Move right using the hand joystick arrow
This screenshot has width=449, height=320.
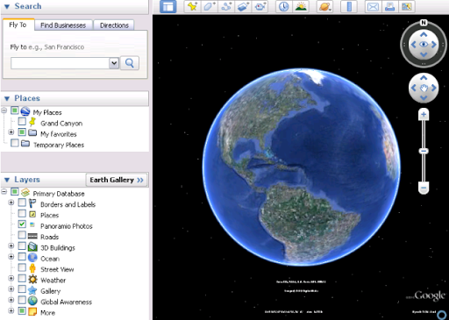(434, 88)
